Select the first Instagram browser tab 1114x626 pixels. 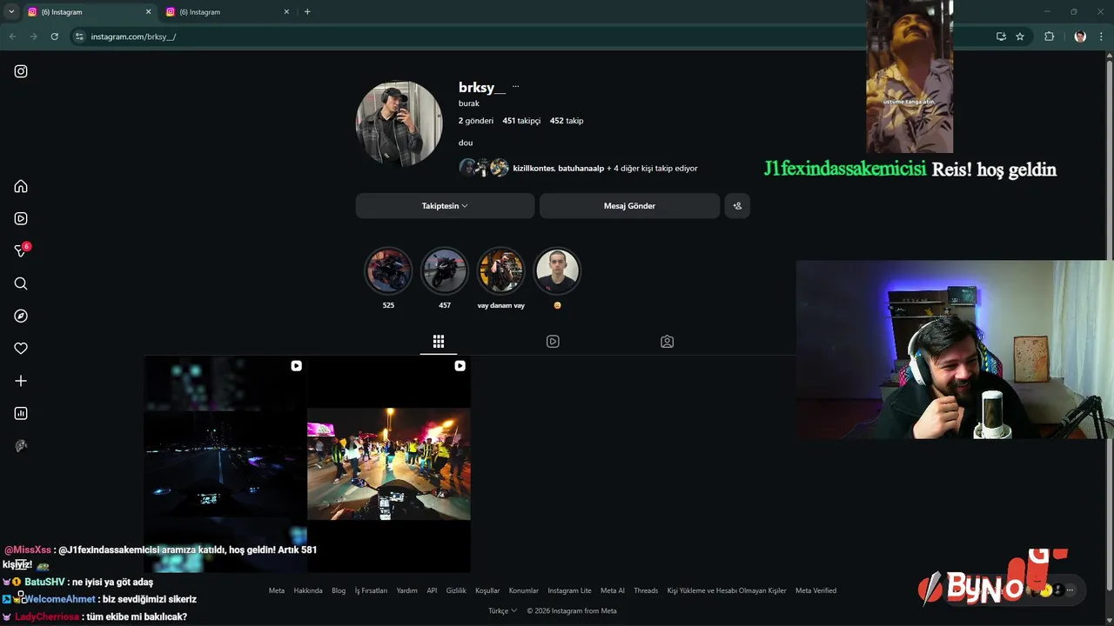(x=90, y=12)
